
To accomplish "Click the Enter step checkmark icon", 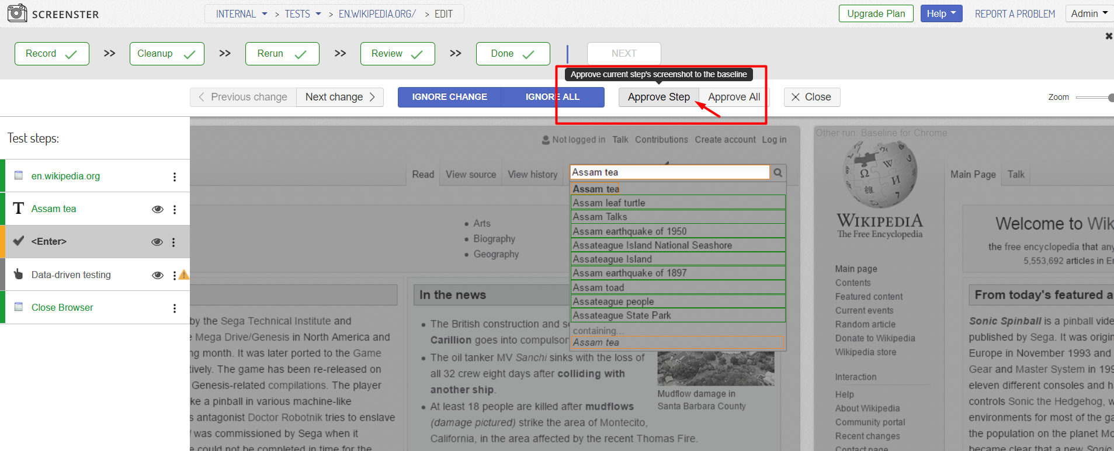I will click(19, 241).
